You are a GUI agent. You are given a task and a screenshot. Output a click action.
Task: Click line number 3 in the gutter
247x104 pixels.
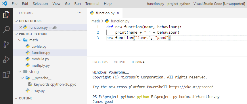[x=98, y=38]
